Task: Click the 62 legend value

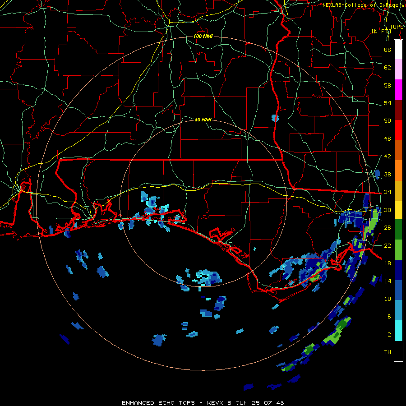Action: [x=388, y=68]
